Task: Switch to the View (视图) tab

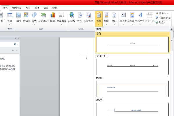Action: point(55,8)
